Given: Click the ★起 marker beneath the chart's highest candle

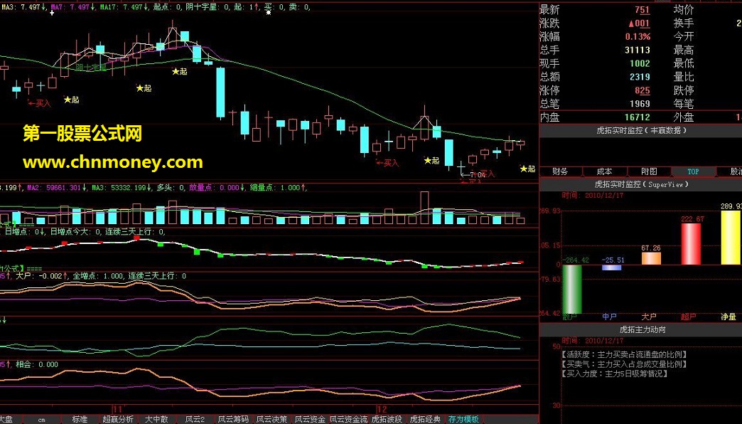Looking at the screenshot, I should 179,72.
